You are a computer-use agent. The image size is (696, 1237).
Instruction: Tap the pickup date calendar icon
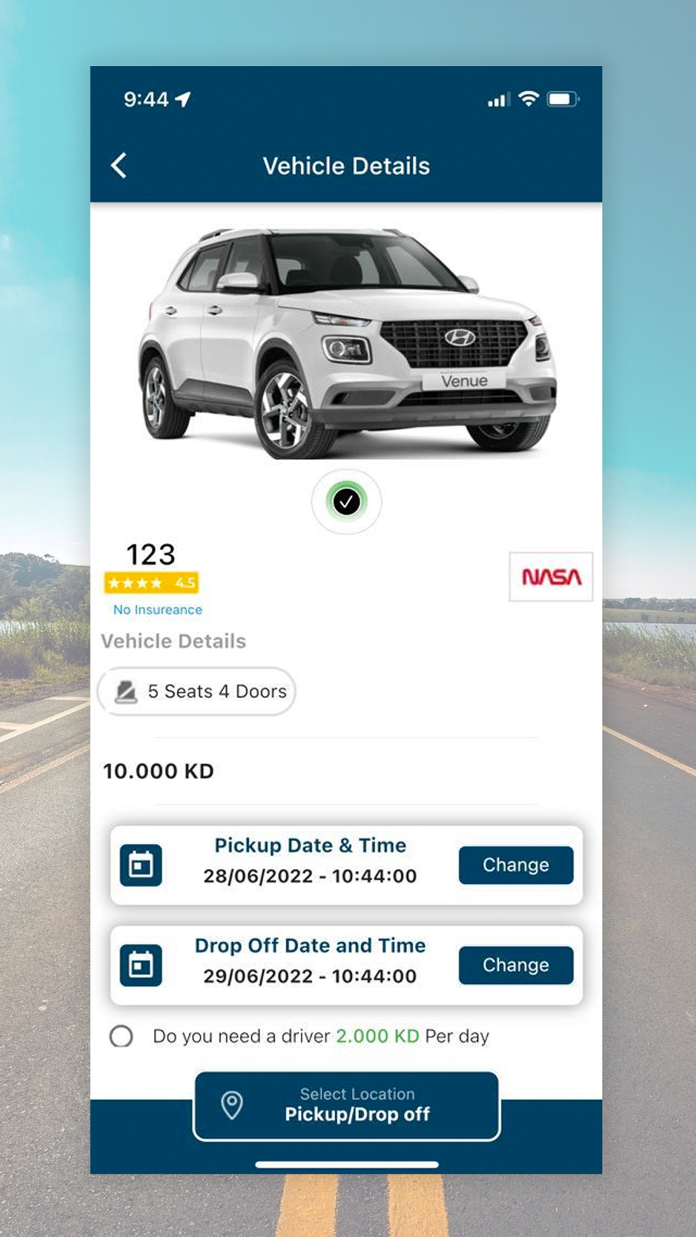click(x=141, y=865)
